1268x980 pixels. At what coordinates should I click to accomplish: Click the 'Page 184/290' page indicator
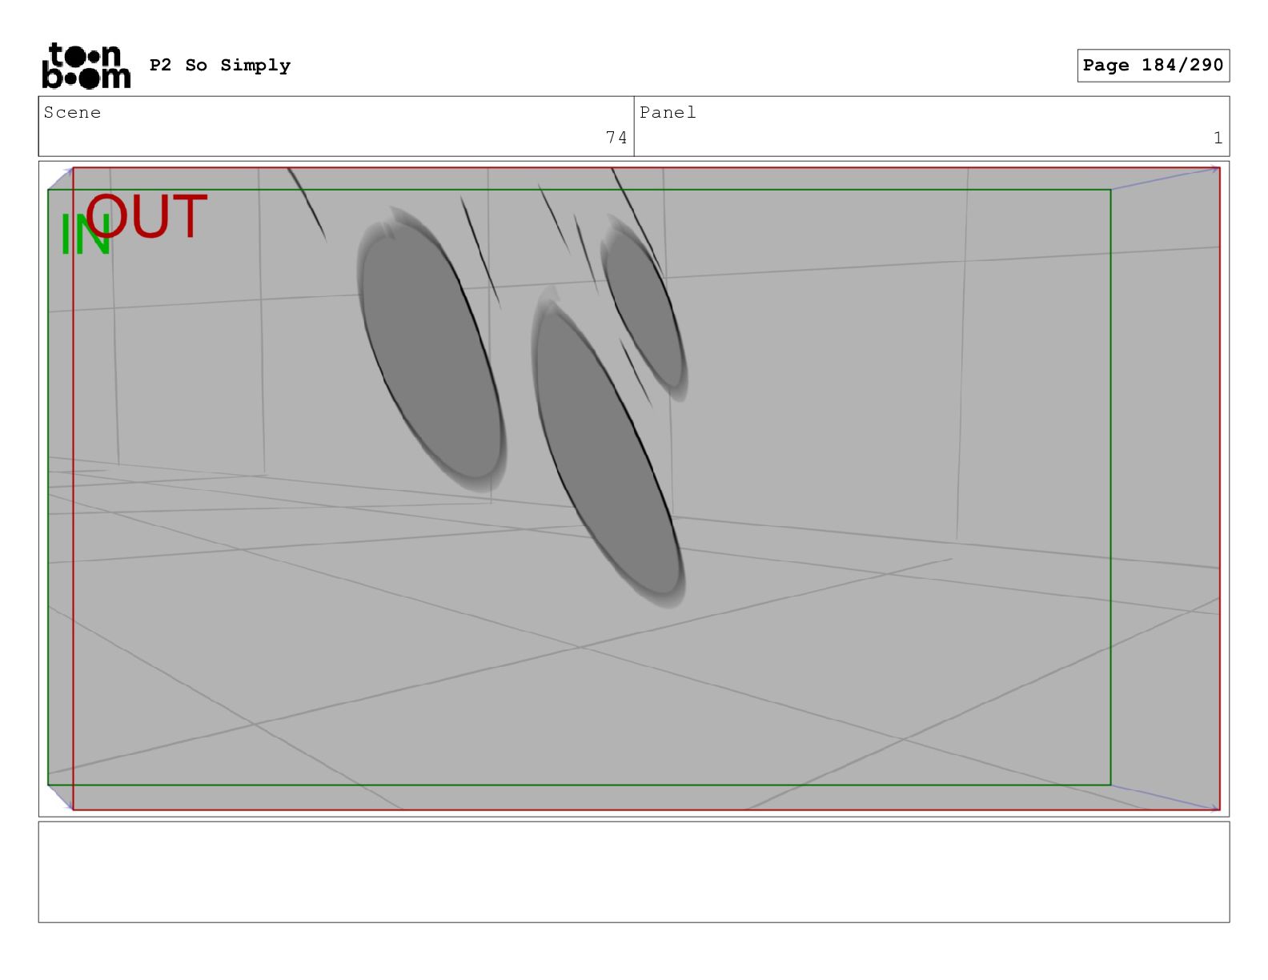1153,66
